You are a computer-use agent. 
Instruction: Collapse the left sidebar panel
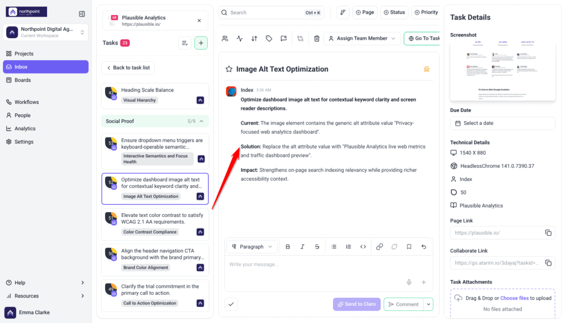point(82,14)
